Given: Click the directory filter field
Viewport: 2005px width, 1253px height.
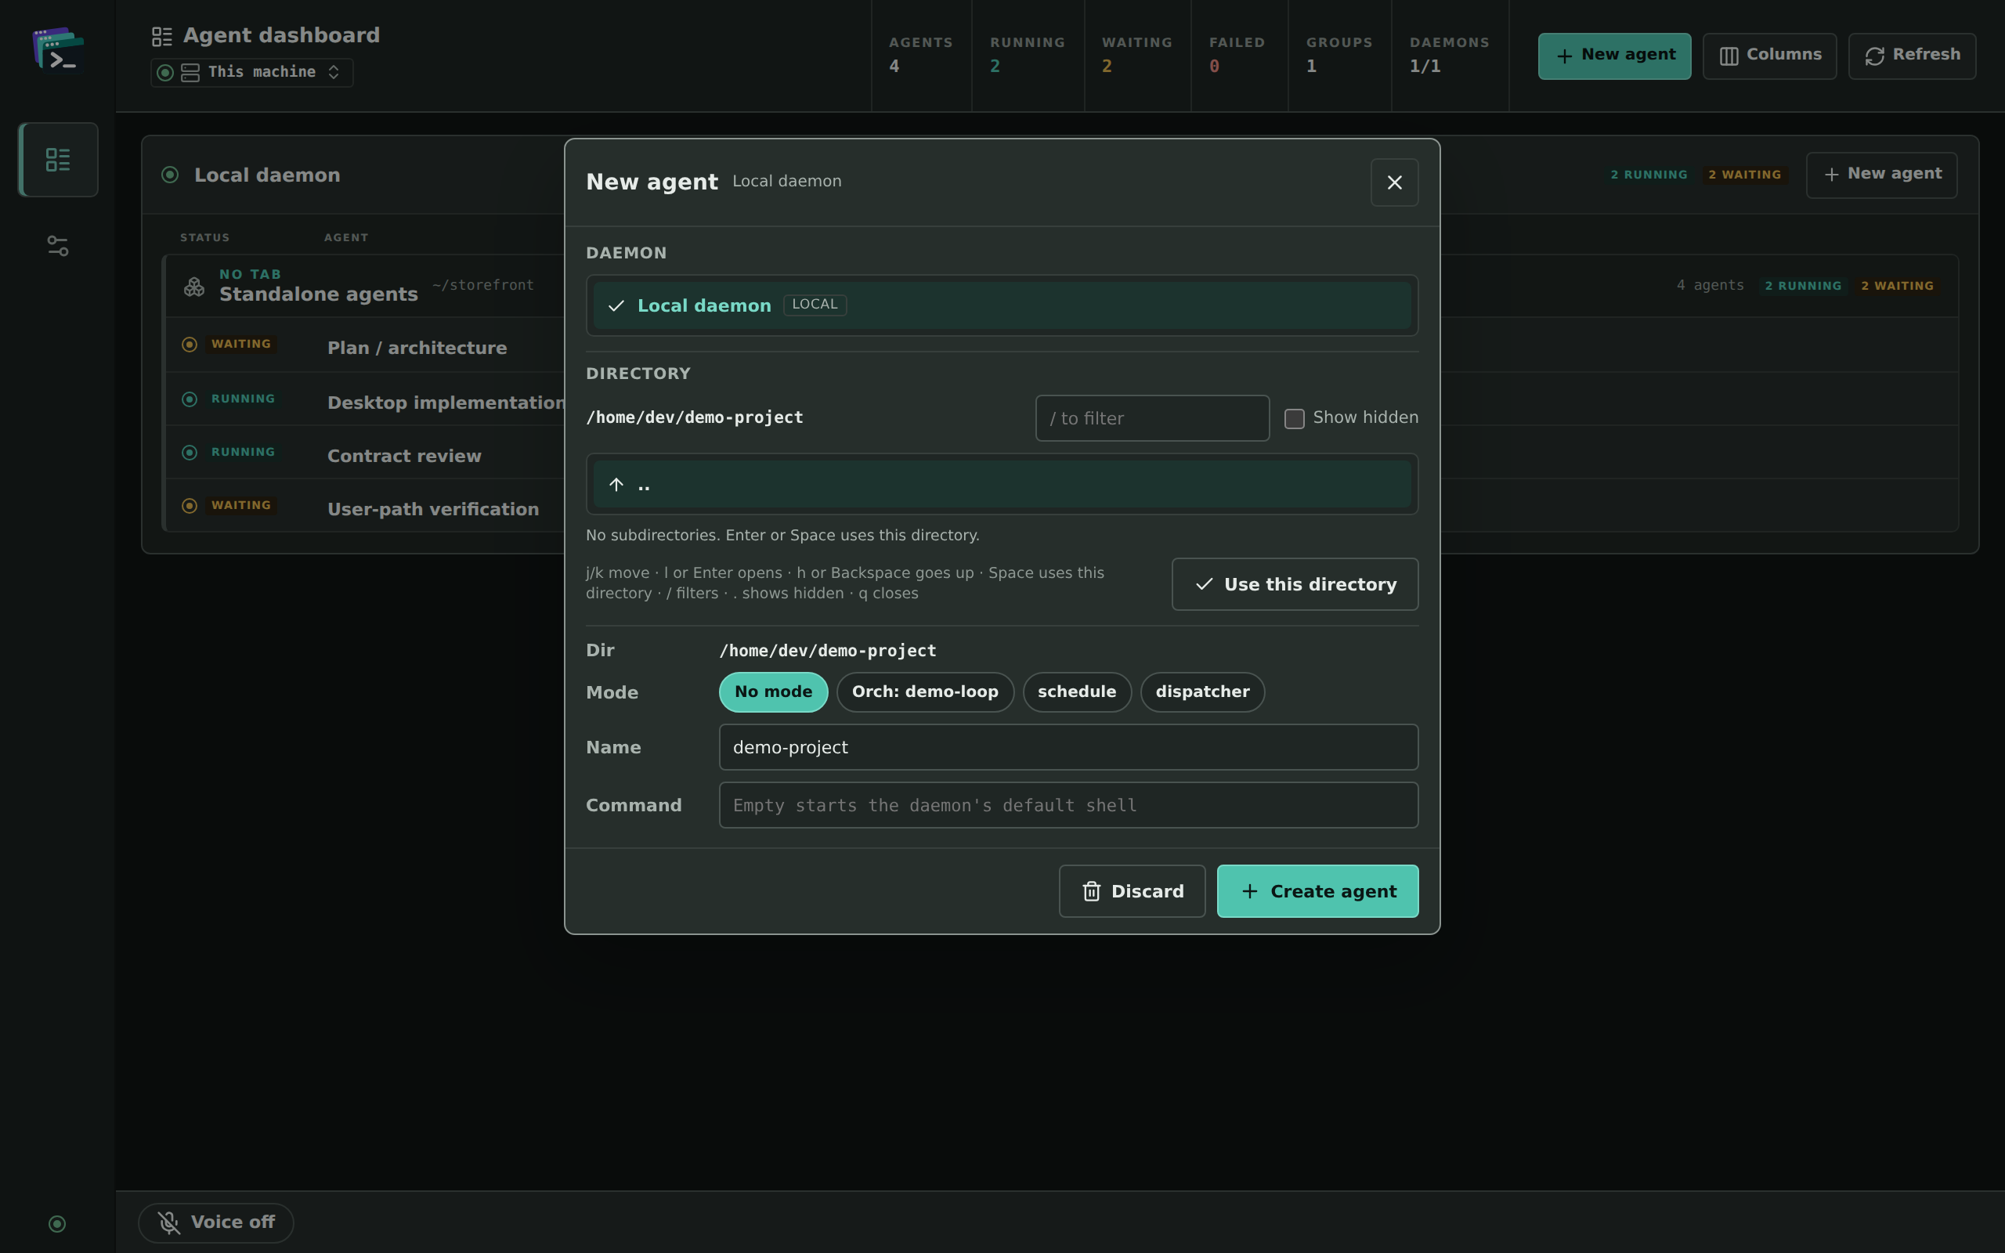Looking at the screenshot, I should [1151, 418].
